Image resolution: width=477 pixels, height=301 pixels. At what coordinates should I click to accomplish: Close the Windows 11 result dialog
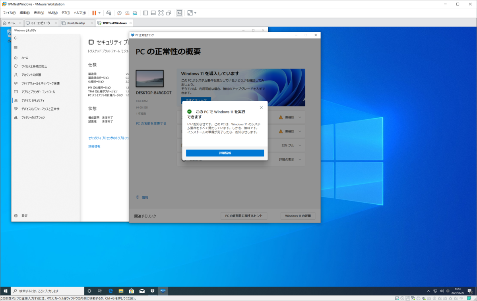(261, 107)
